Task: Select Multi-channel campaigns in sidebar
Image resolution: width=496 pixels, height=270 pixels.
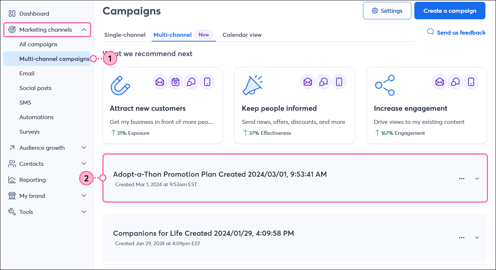Action: [x=47, y=59]
